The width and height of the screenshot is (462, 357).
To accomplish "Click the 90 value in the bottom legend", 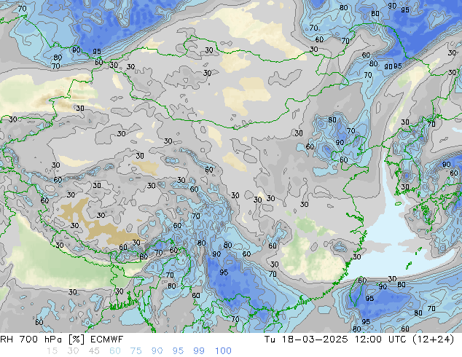I will pyautogui.click(x=157, y=351).
